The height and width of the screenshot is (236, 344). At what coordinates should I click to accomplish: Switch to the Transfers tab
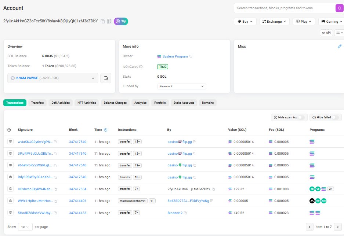pyautogui.click(x=37, y=103)
